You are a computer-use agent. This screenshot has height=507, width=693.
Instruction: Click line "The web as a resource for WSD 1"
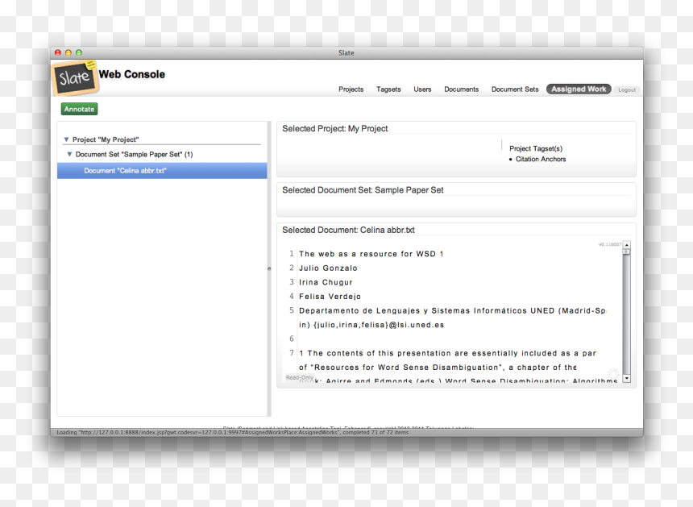point(371,254)
